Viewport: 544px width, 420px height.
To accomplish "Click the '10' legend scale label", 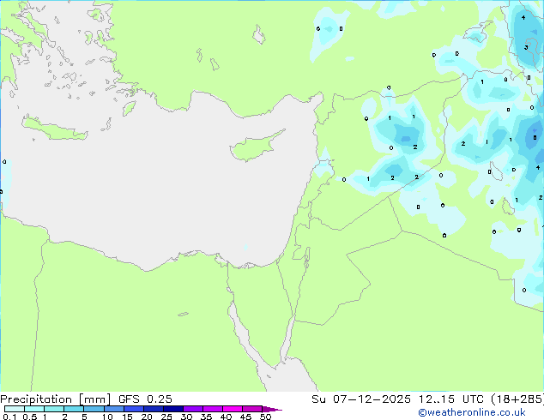I will click(x=107, y=417).
